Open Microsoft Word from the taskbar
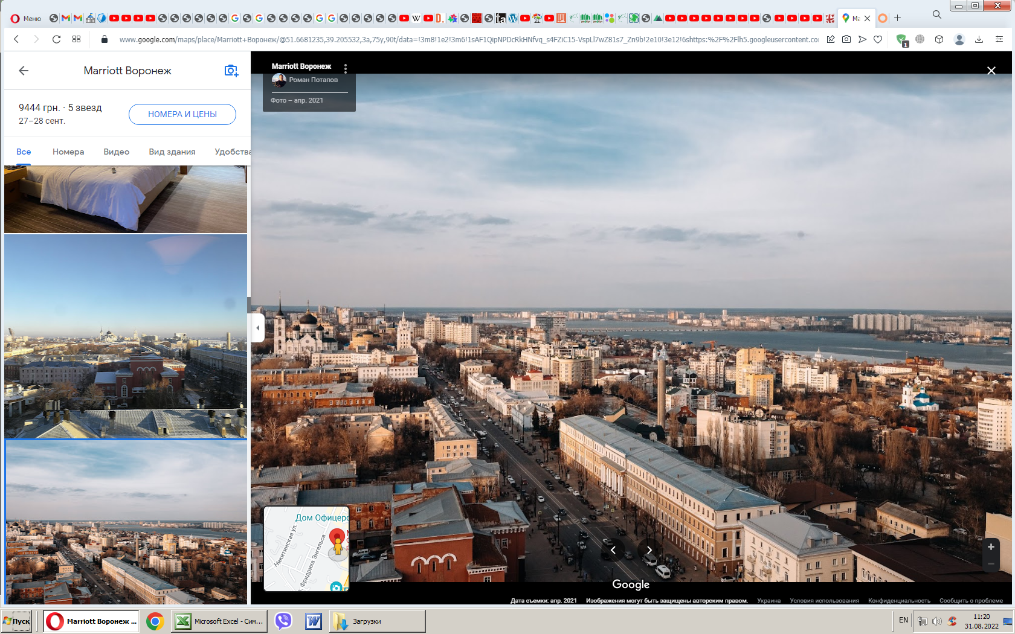Image resolution: width=1015 pixels, height=634 pixels. [x=314, y=621]
